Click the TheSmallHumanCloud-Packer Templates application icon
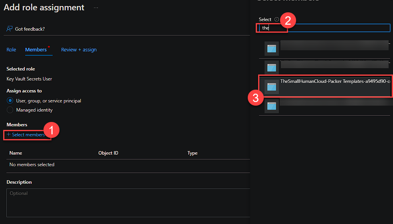393x224 pixels. pos(272,86)
